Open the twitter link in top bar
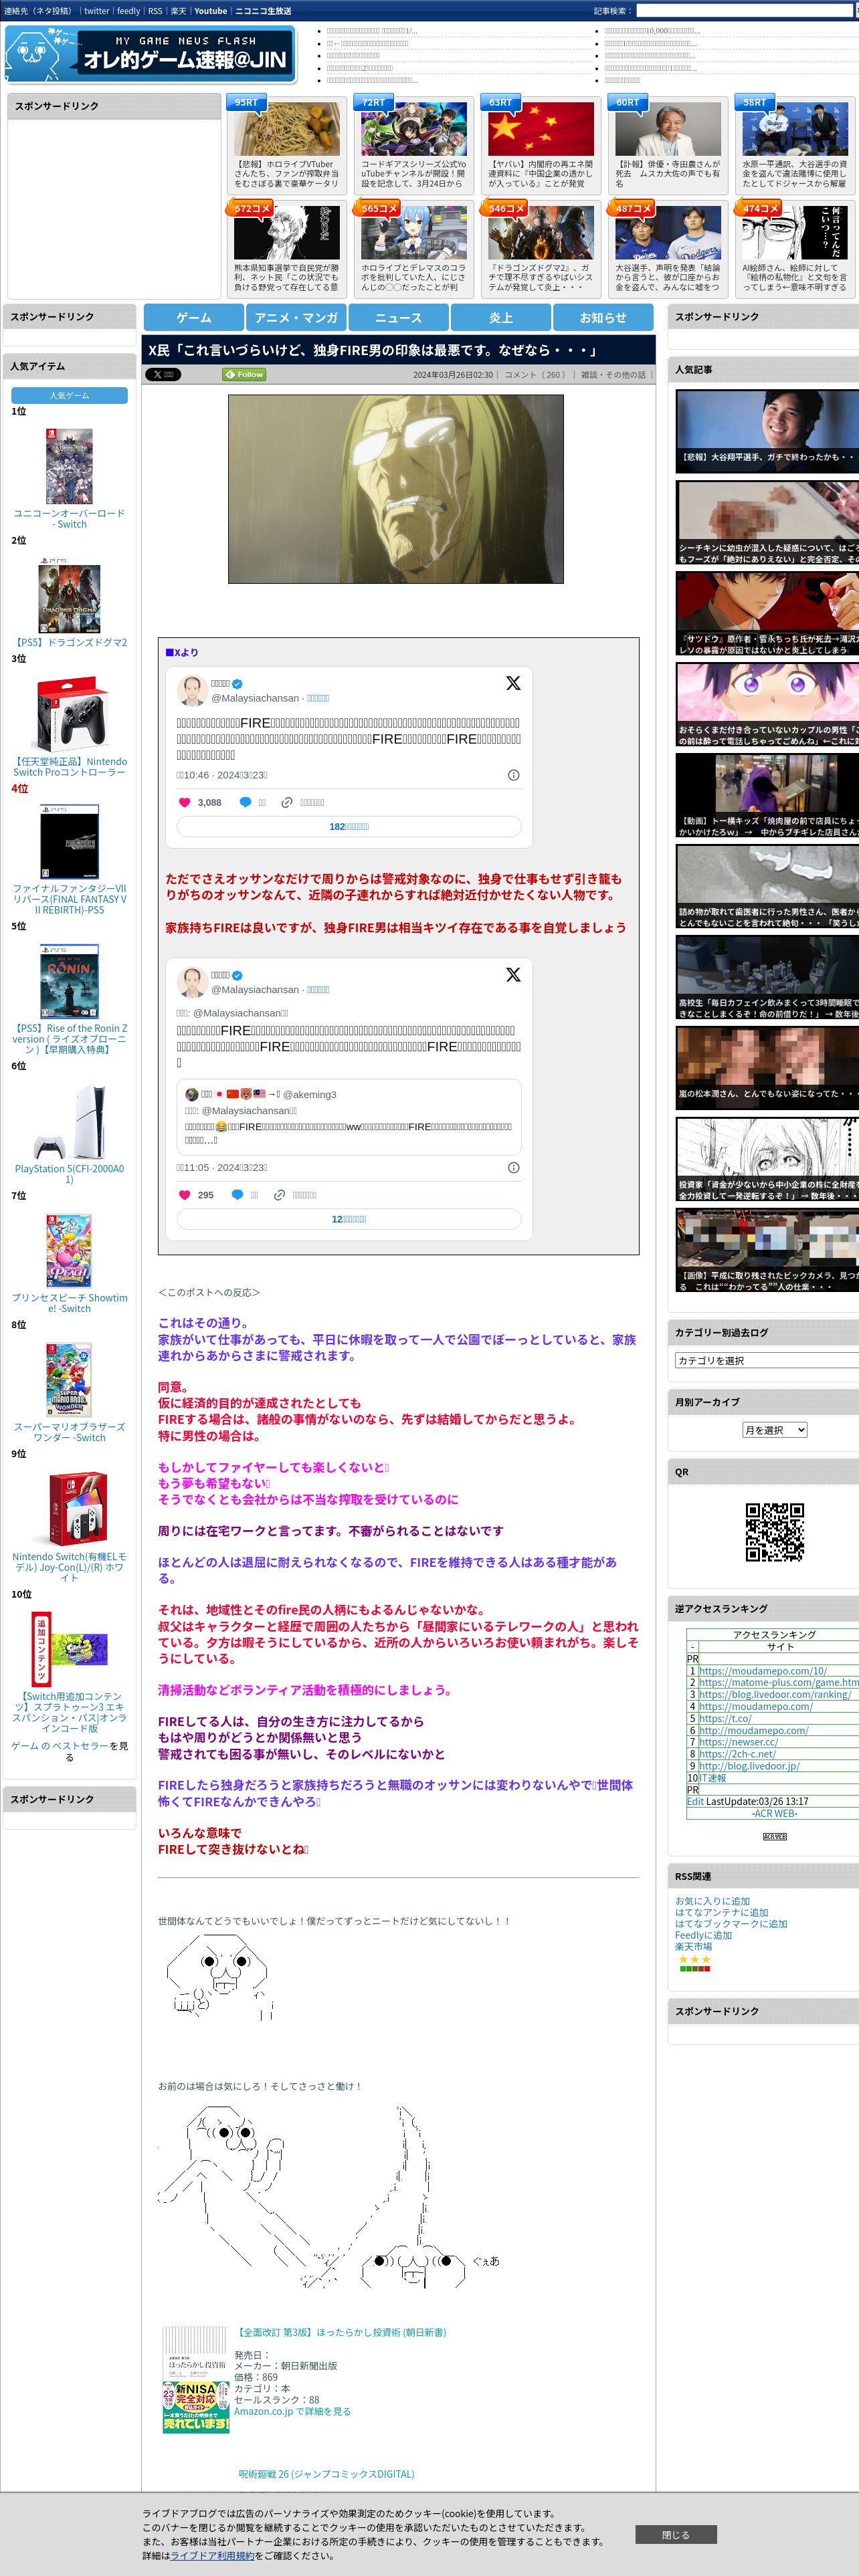This screenshot has height=2576, width=859. click(96, 11)
